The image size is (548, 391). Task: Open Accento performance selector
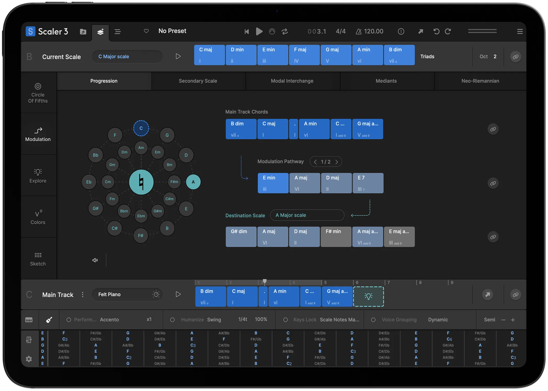click(109, 320)
